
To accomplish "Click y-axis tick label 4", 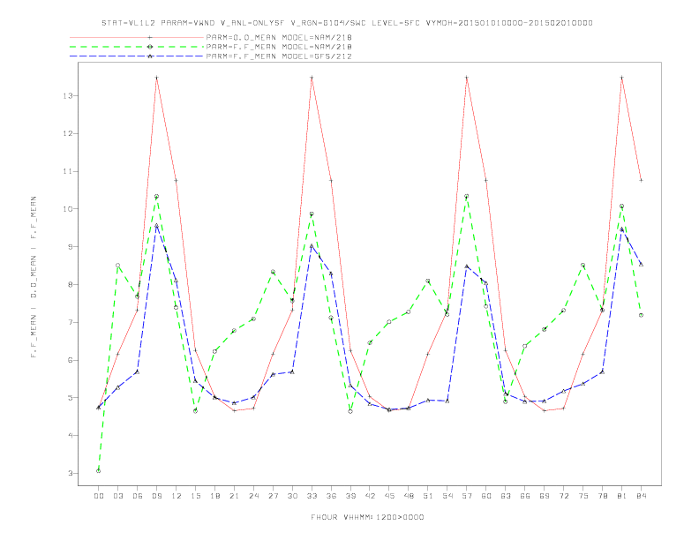I will tap(70, 435).
